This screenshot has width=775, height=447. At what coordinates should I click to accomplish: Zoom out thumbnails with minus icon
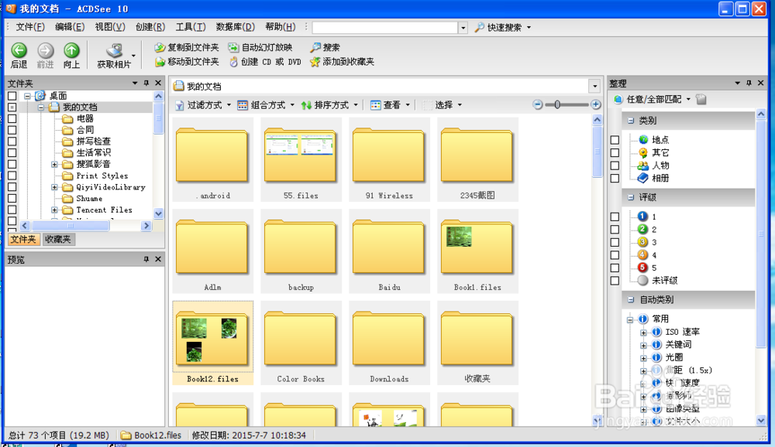tap(538, 104)
